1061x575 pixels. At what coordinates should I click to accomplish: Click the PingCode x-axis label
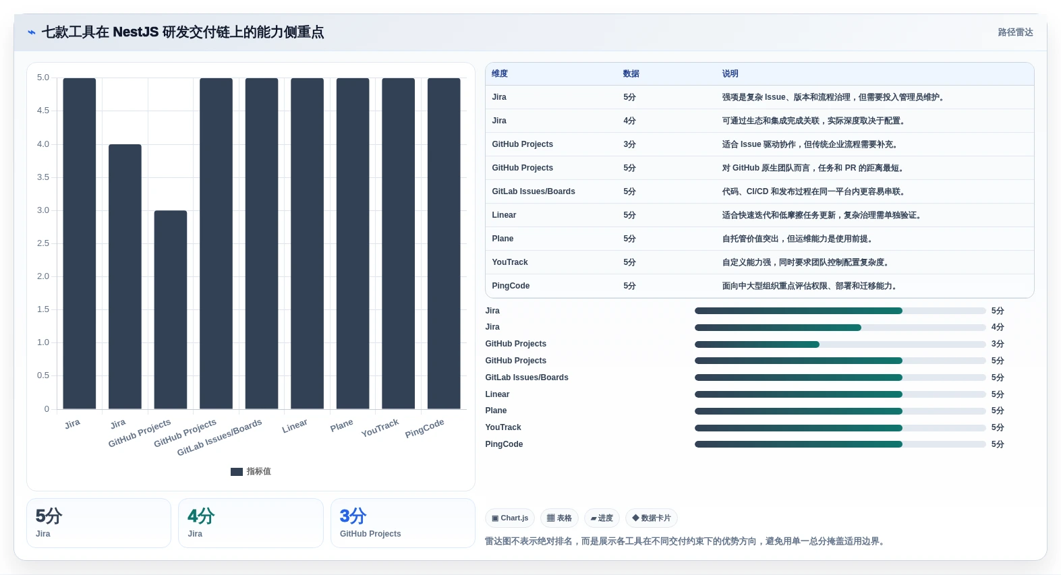[x=424, y=428]
